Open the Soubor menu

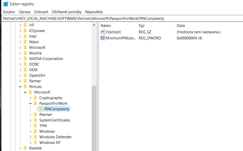coord(9,12)
